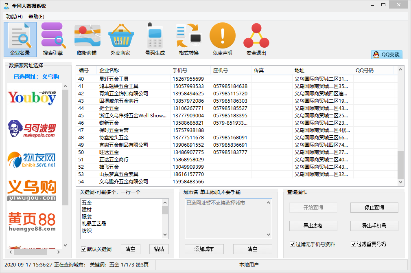Click the 外卖商家 takeout merchants icon
The image size is (411, 273).
point(121,39)
